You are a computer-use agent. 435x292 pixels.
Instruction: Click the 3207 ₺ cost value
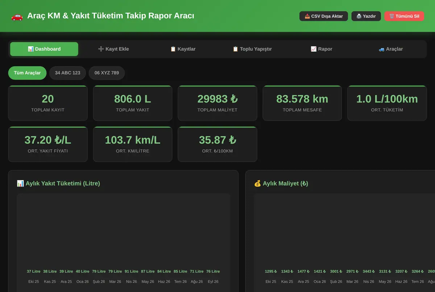click(401, 271)
